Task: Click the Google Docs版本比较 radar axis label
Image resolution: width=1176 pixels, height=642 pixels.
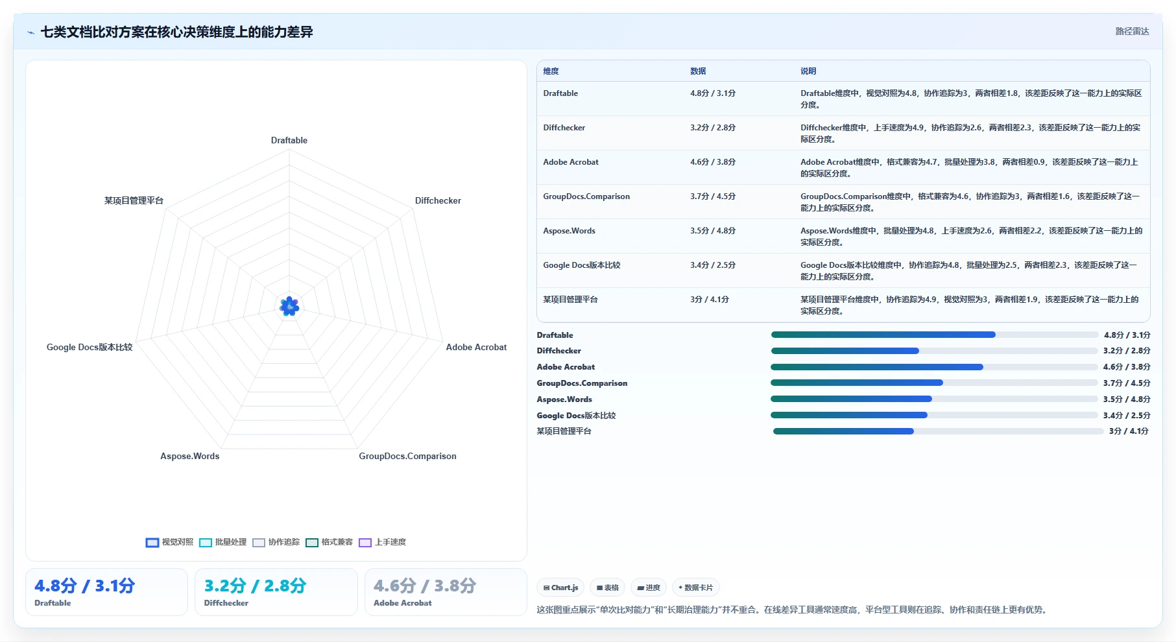Action: click(90, 347)
